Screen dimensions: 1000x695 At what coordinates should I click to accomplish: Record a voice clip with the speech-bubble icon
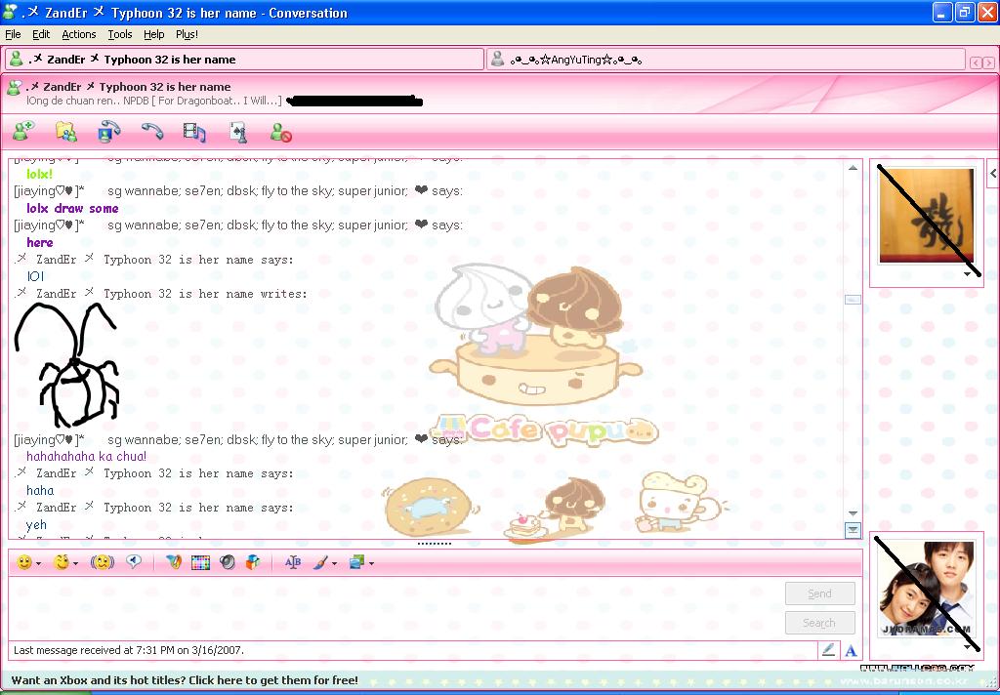coord(134,561)
